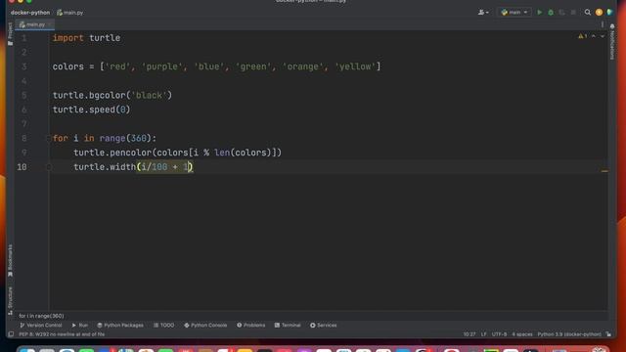626x352 pixels.
Task: Click the fold end marker at line 10
Action: click(49, 167)
